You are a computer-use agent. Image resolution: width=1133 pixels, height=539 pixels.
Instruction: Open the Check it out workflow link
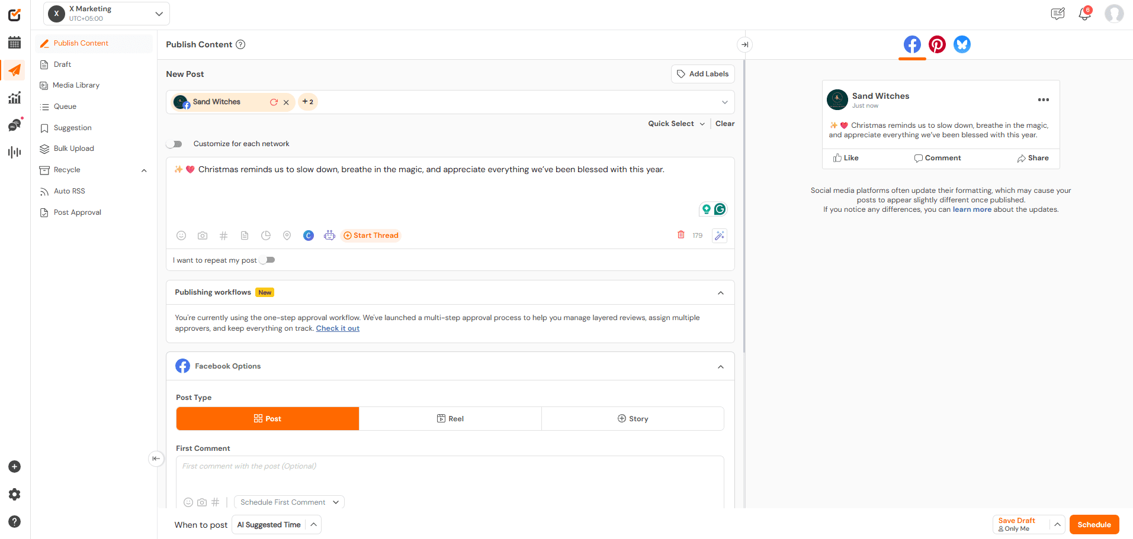coord(338,328)
